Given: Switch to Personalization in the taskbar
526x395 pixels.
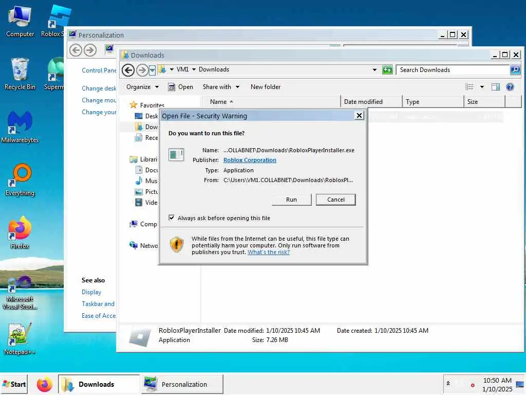Looking at the screenshot, I should (182, 384).
